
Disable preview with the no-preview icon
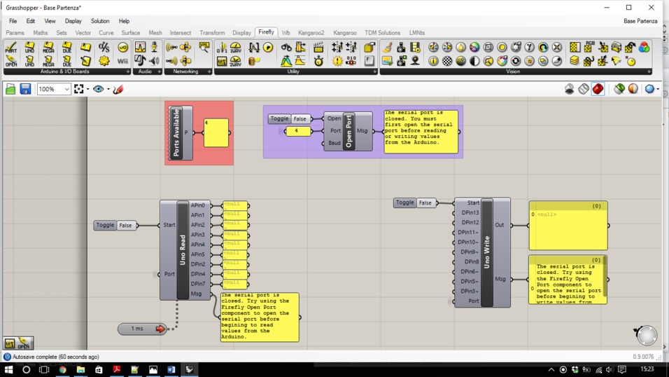(x=569, y=89)
